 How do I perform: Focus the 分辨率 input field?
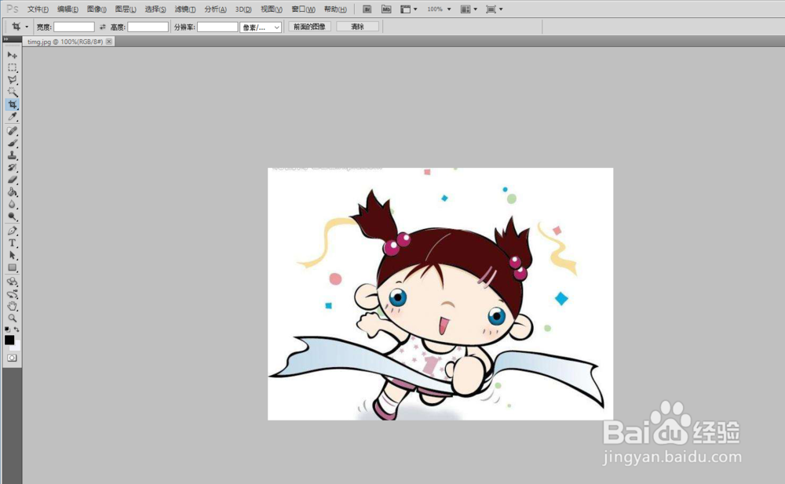coord(217,27)
